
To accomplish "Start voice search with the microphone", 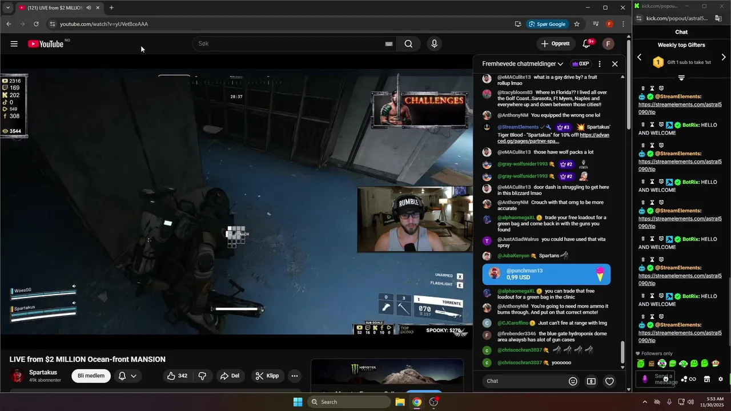I will (435, 44).
